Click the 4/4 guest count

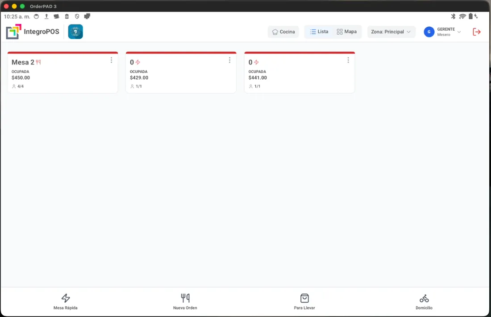pyautogui.click(x=18, y=86)
